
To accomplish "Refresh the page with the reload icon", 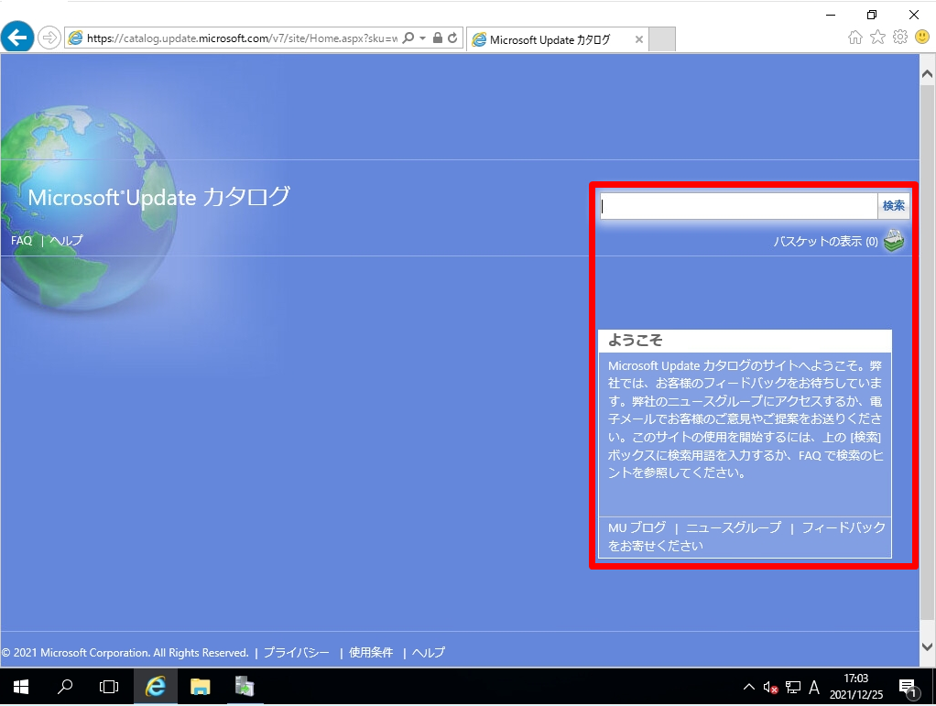I will click(452, 38).
